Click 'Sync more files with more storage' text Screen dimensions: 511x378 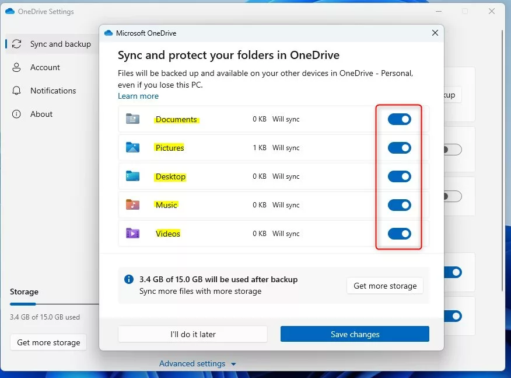point(201,291)
